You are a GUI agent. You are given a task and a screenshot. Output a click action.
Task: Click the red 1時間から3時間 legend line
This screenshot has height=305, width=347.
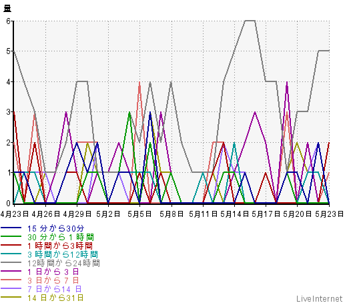coord(11,245)
